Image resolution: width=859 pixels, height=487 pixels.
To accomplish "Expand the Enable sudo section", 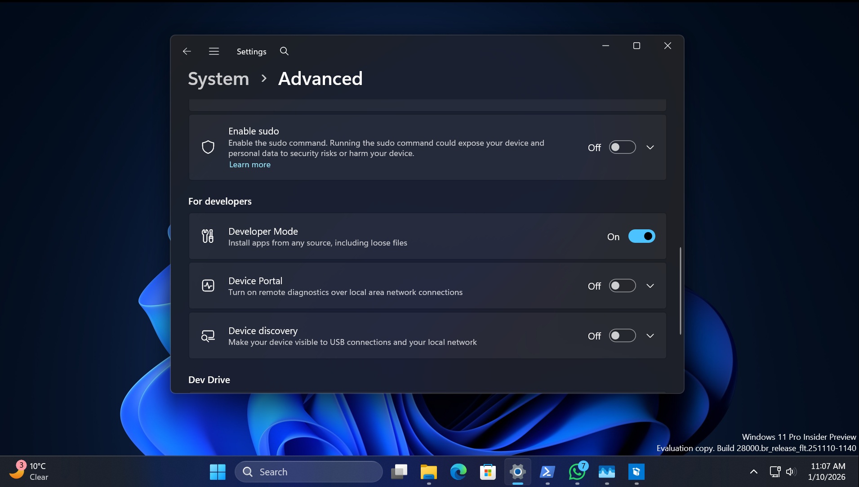I will coord(650,147).
